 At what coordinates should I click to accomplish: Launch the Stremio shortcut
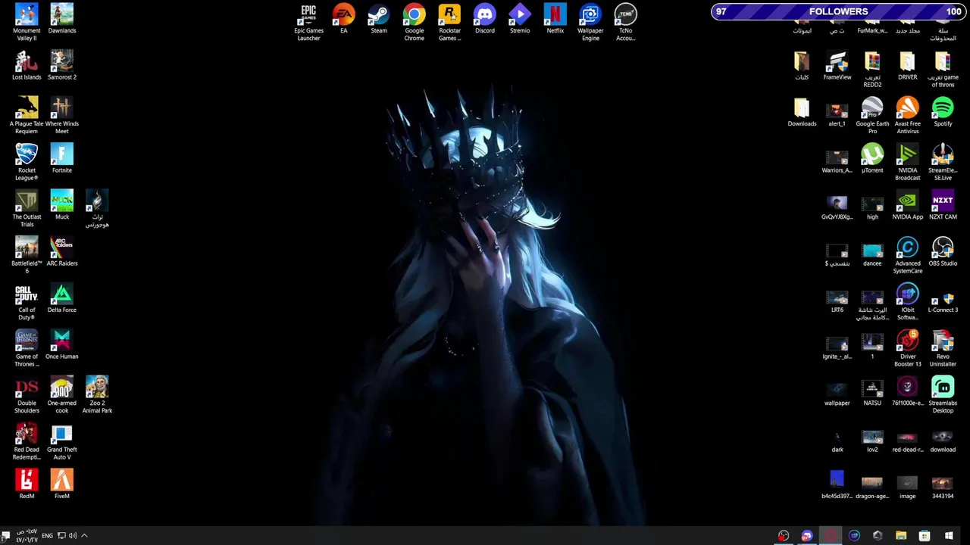click(520, 19)
